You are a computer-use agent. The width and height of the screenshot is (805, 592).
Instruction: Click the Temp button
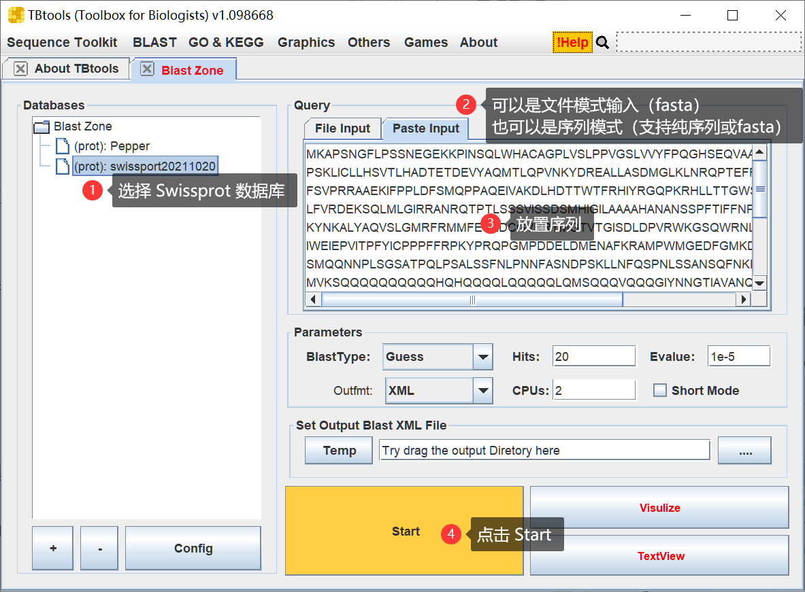[x=339, y=451]
